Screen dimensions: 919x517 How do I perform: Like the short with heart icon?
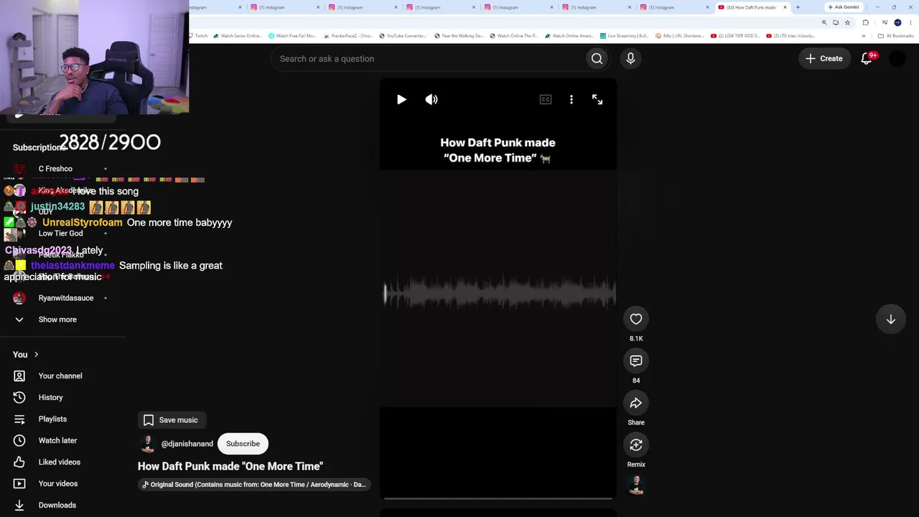pyautogui.click(x=636, y=319)
